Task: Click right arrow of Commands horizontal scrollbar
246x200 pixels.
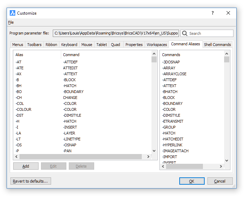Action: click(x=221, y=167)
